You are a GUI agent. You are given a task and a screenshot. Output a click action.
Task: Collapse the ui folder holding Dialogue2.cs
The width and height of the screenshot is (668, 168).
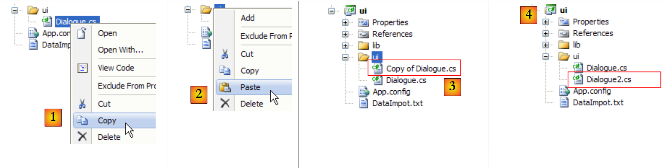coord(545,56)
